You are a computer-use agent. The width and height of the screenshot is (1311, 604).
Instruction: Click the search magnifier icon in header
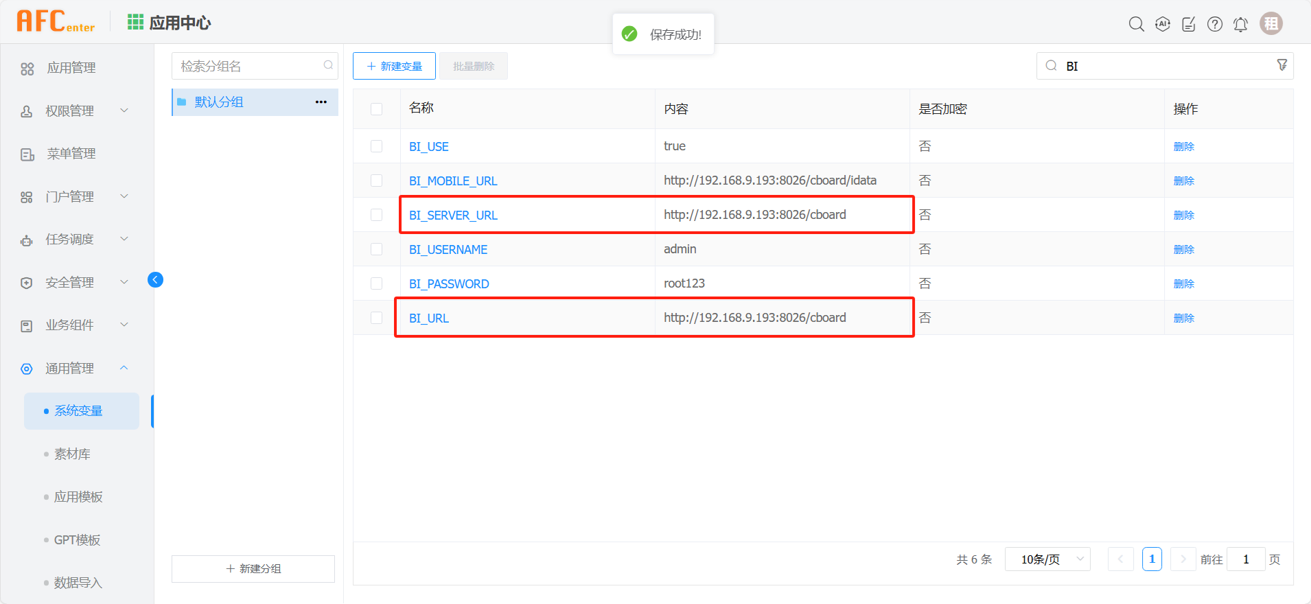[1136, 24]
